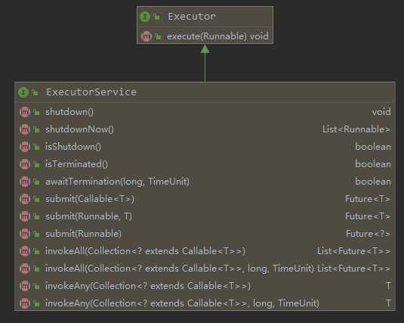Select invokeAny with long, TimeUnit parameters
Viewport: 404px width, 323px height.
pyautogui.click(x=205, y=303)
